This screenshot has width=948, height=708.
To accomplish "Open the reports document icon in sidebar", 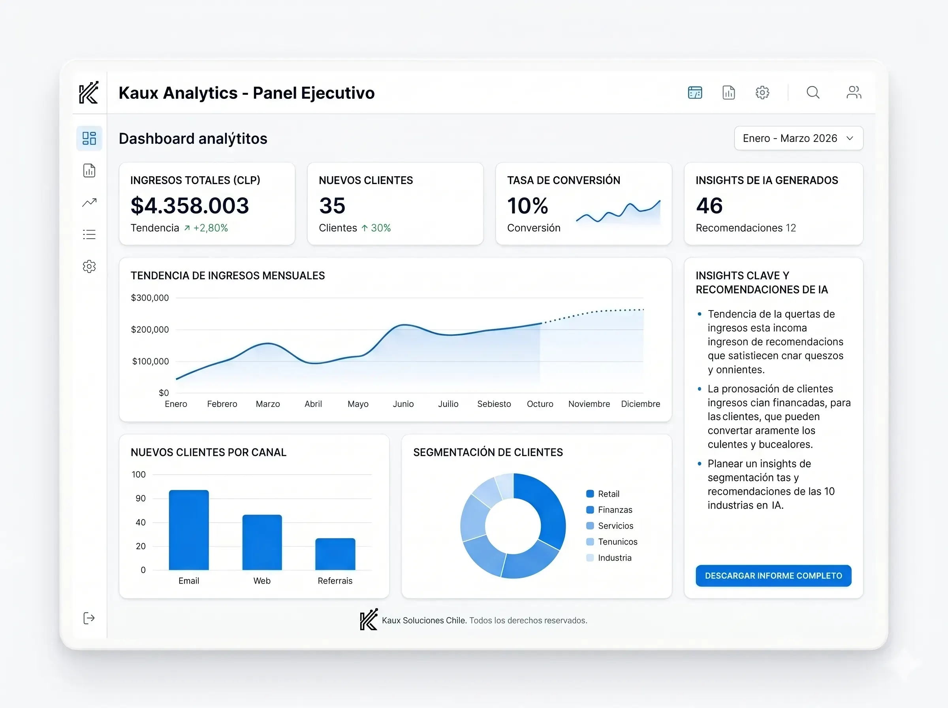I will click(89, 171).
